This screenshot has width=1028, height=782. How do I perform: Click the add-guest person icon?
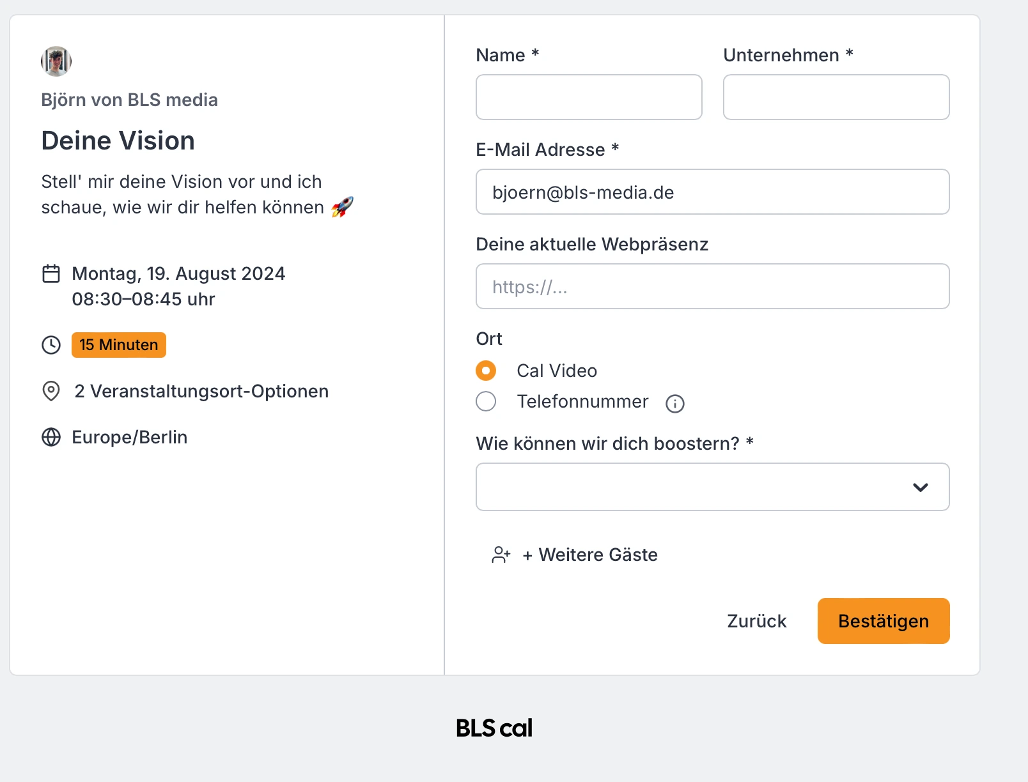[501, 555]
